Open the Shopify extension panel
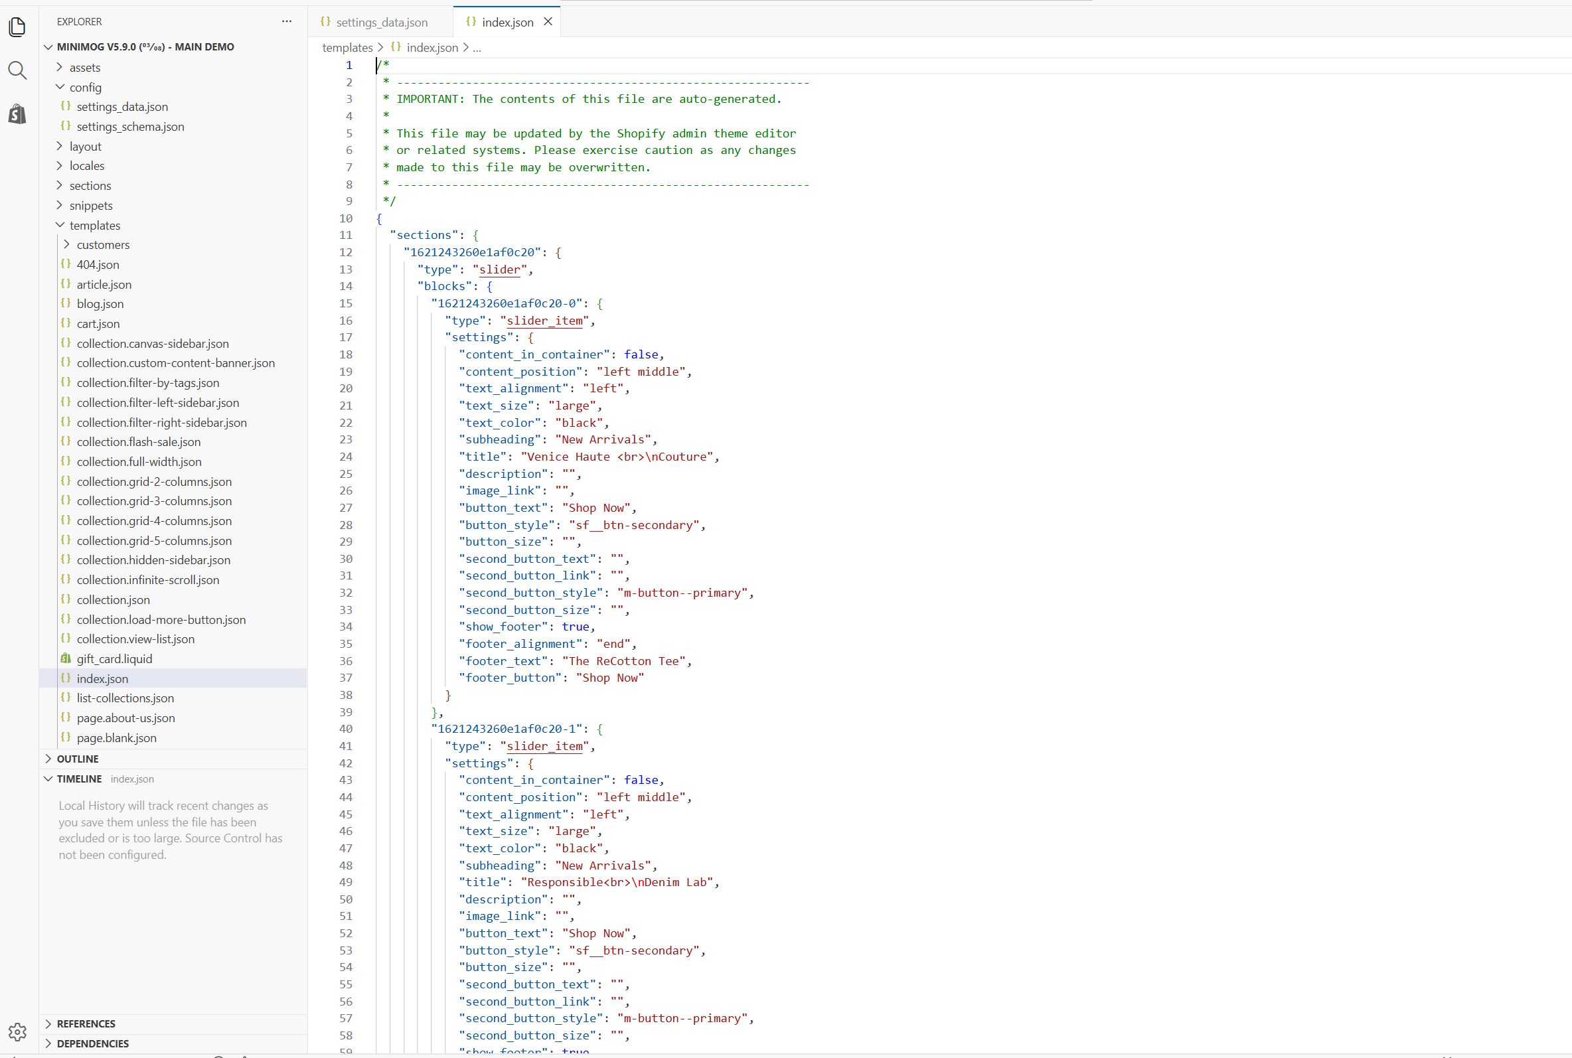The height and width of the screenshot is (1058, 1572). click(x=17, y=114)
